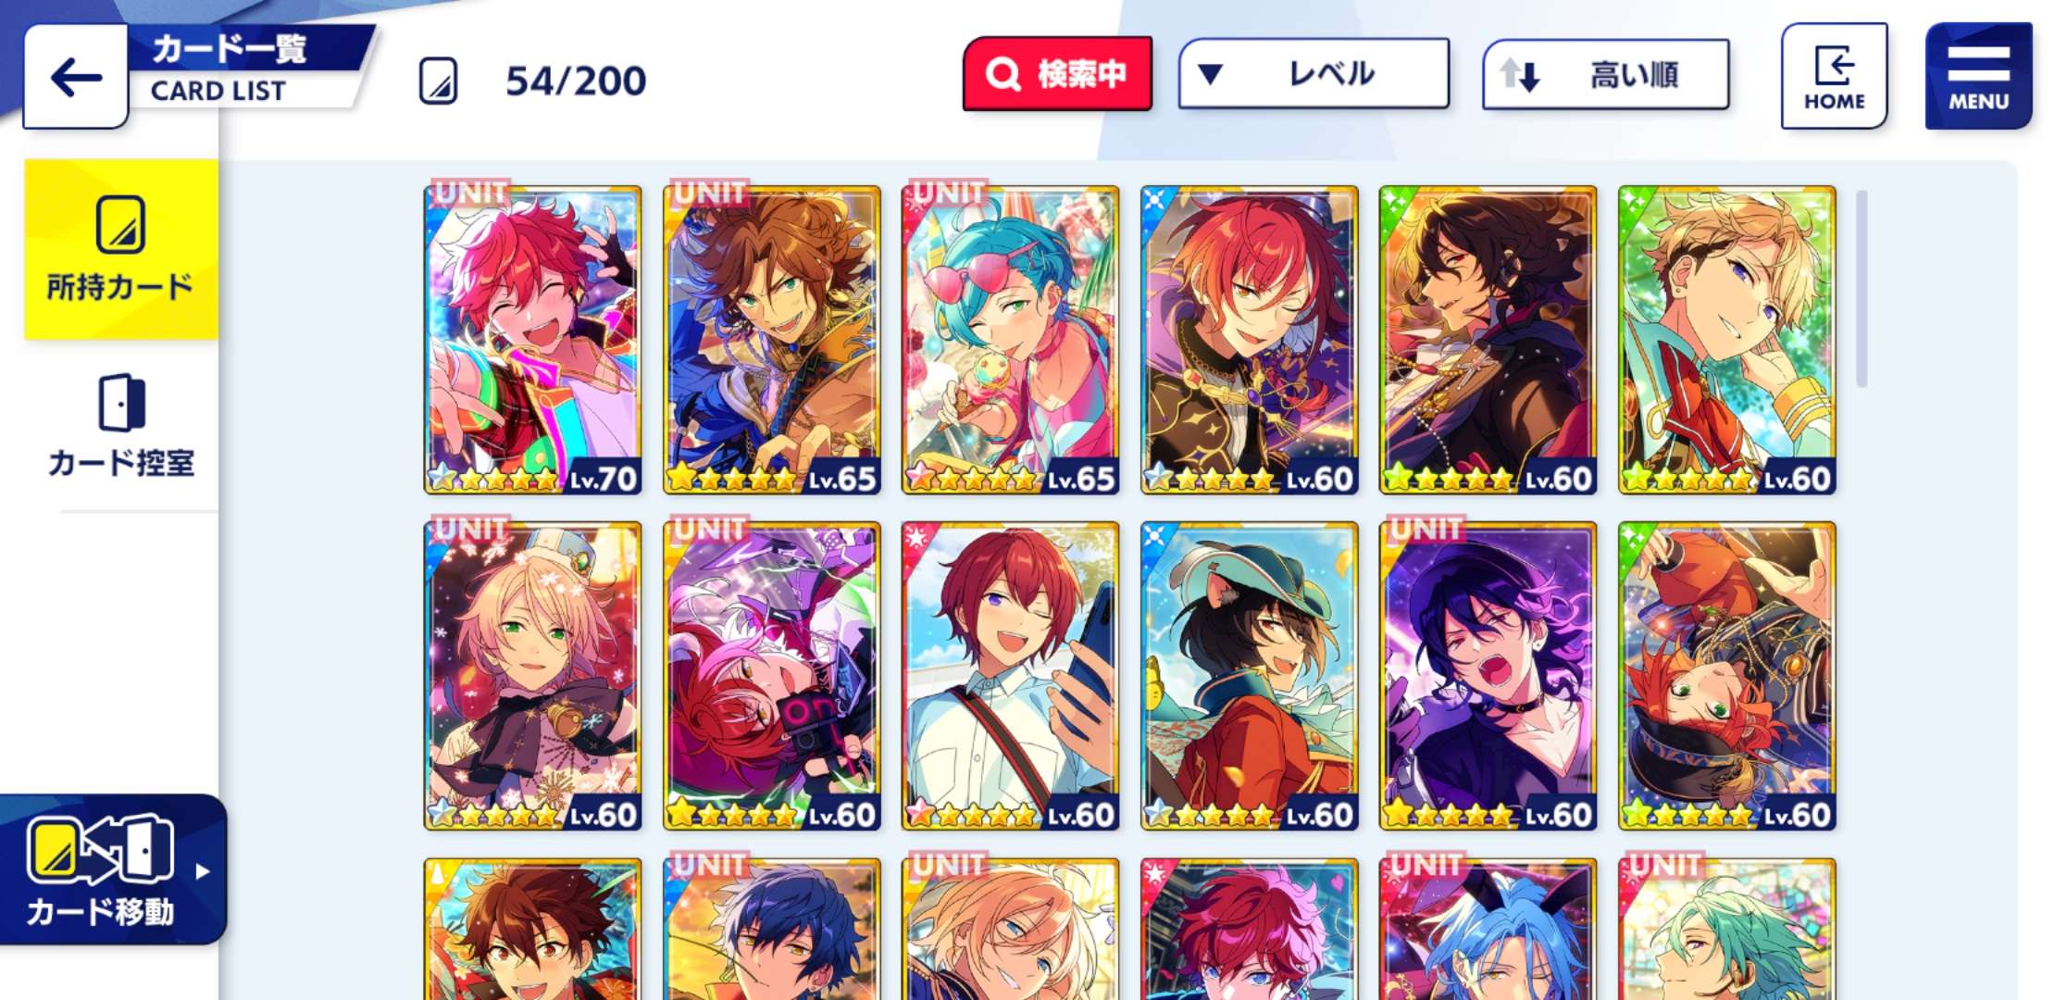Open the HOME icon button
Viewport: 2055px width, 1000px height.
click(x=1834, y=77)
